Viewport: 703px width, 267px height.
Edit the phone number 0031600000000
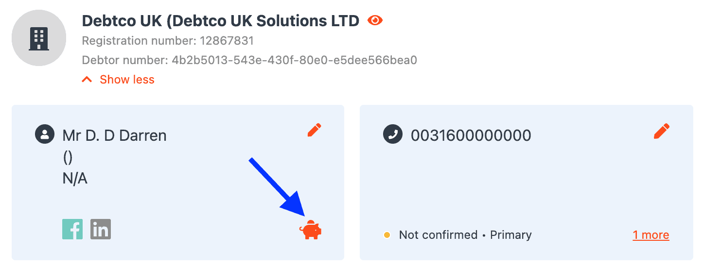point(662,131)
